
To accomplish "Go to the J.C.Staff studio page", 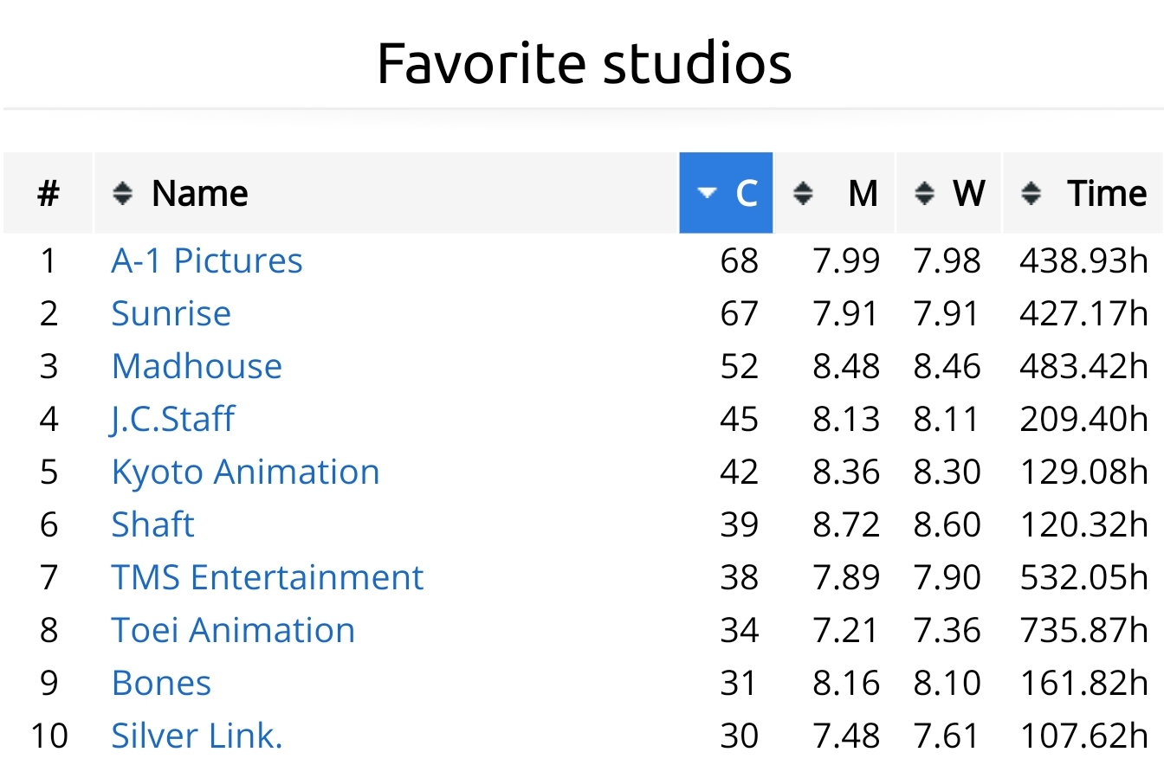I will [x=173, y=419].
